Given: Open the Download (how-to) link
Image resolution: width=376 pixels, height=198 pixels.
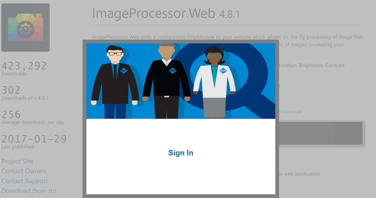Looking at the screenshot, I should [x=29, y=191].
